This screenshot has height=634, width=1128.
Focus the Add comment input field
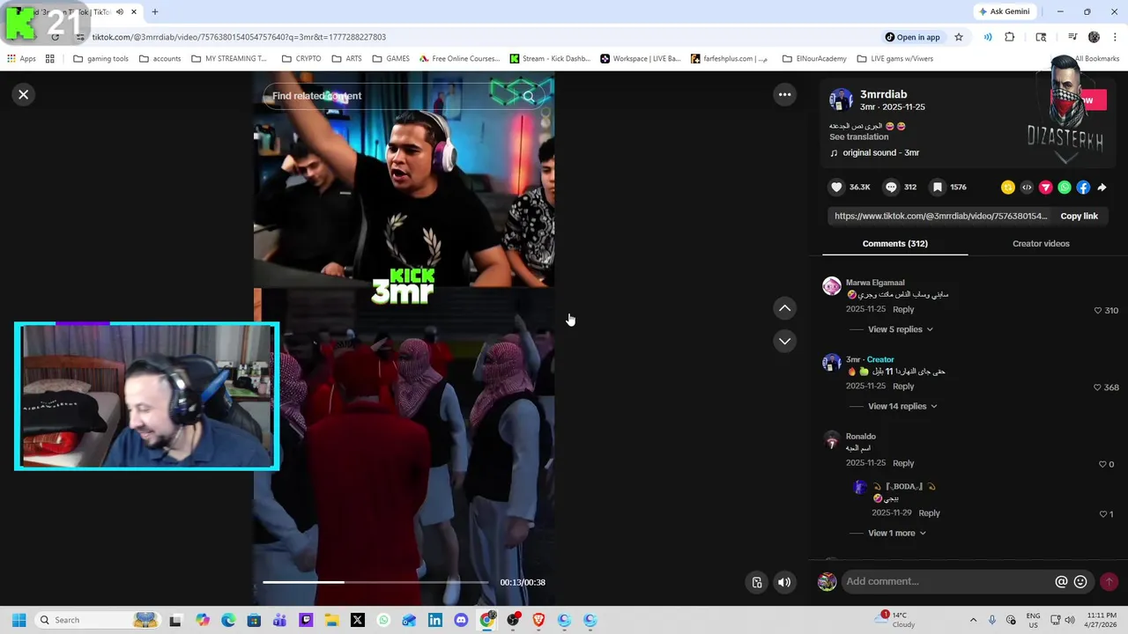tap(947, 581)
